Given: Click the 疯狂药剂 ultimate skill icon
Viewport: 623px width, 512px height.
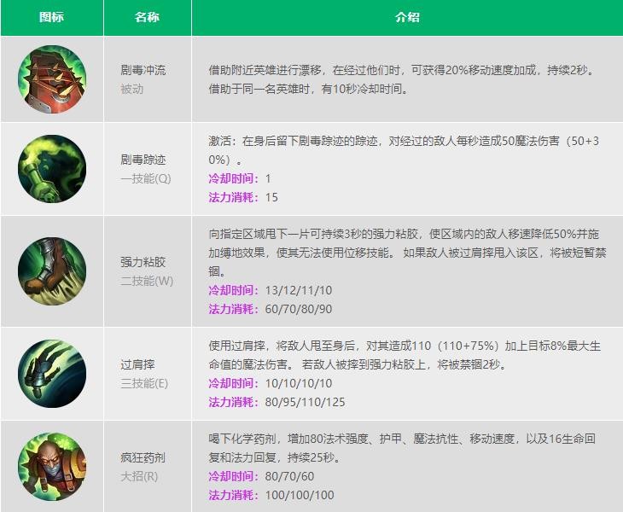Looking at the screenshot, I should click(x=52, y=467).
